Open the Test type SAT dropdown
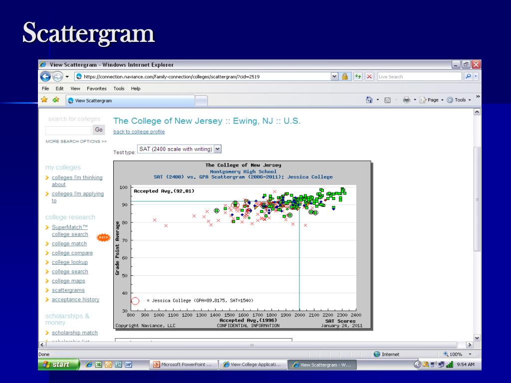The width and height of the screenshot is (511, 383). tap(179, 149)
